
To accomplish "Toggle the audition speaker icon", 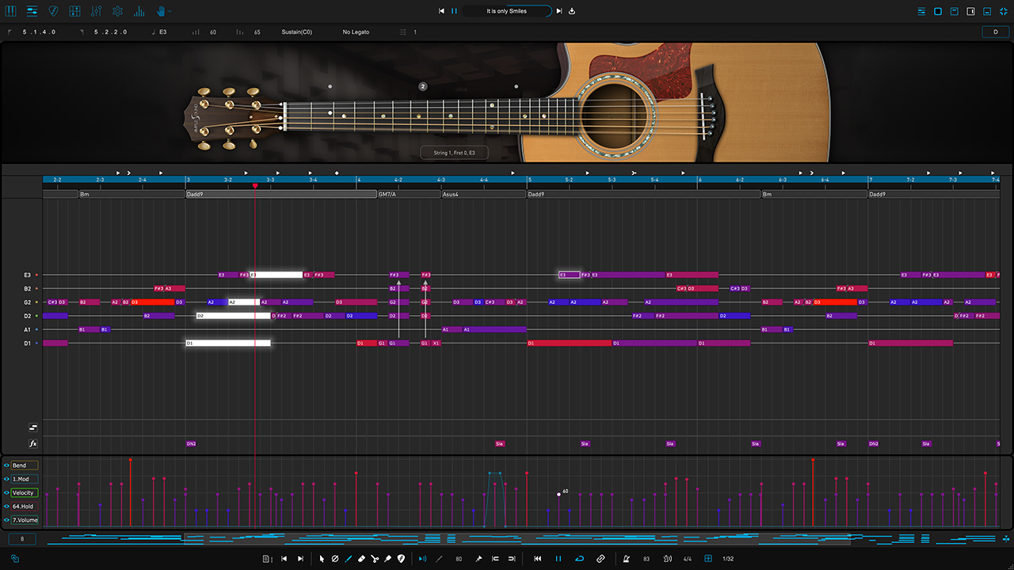I will coord(422,559).
